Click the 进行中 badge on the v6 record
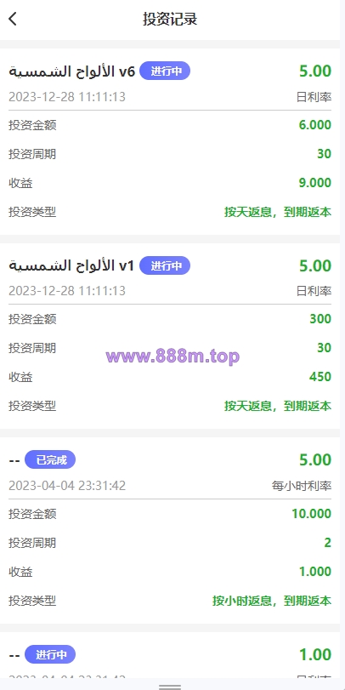This screenshot has height=690, width=345. 165,71
